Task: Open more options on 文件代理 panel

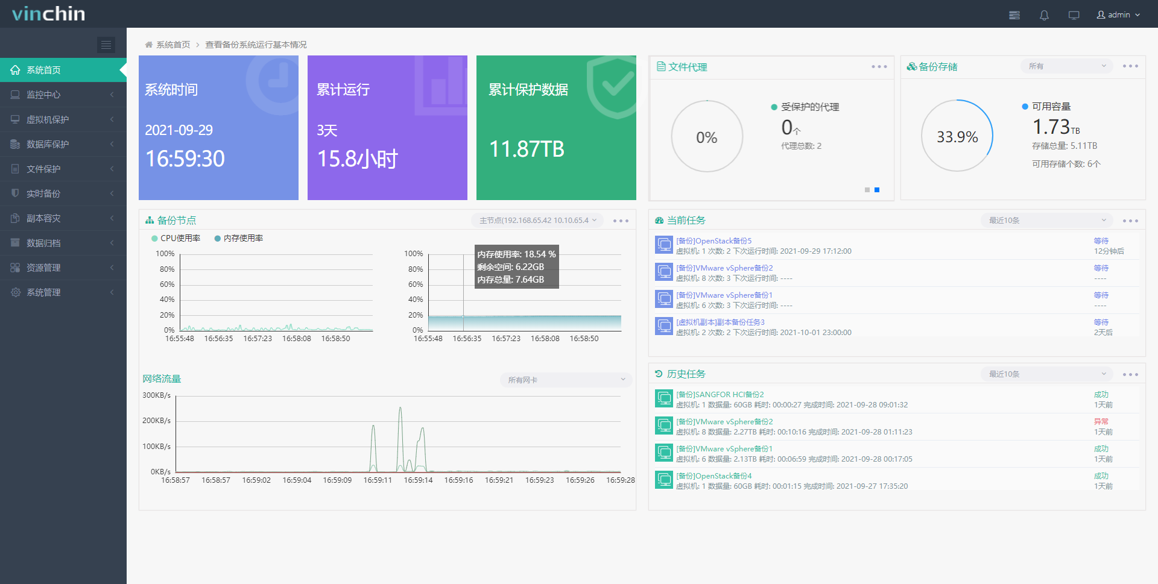Action: (x=879, y=67)
